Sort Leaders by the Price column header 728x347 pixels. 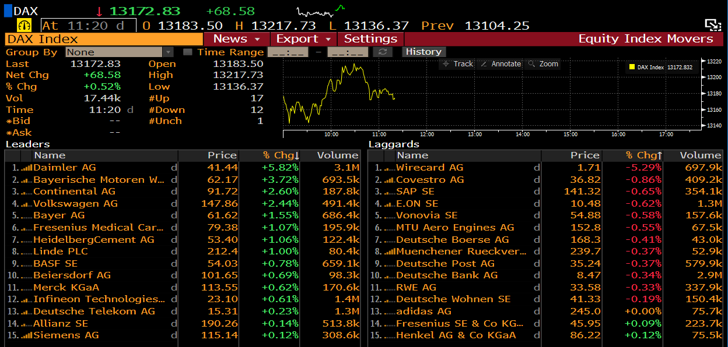pyautogui.click(x=209, y=155)
